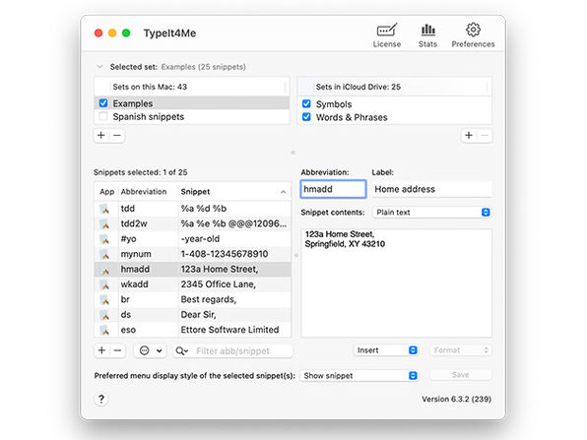The height and width of the screenshot is (440, 587).
Task: Delete the selected snippet with minus button
Action: [x=117, y=350]
